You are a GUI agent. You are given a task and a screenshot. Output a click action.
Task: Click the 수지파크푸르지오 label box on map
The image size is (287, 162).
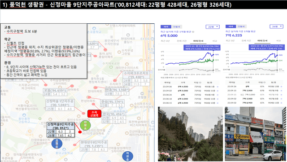[x=136, y=79]
